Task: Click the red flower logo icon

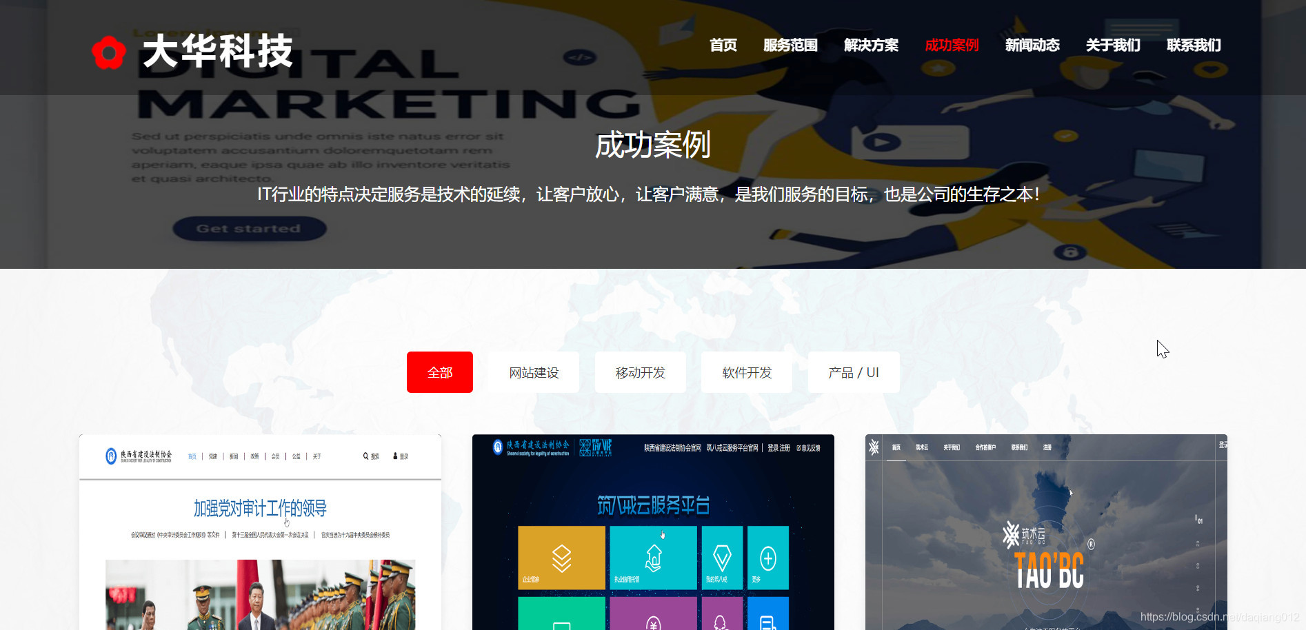Action: click(109, 53)
